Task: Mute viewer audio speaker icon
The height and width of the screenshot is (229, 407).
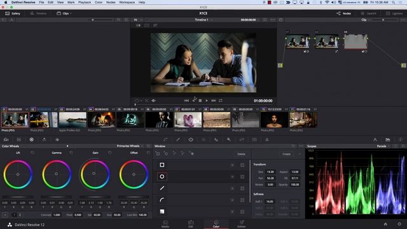Action: [153, 101]
